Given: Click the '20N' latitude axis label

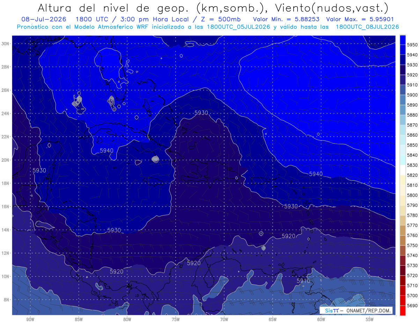Looking at the screenshot, I should (6, 160).
